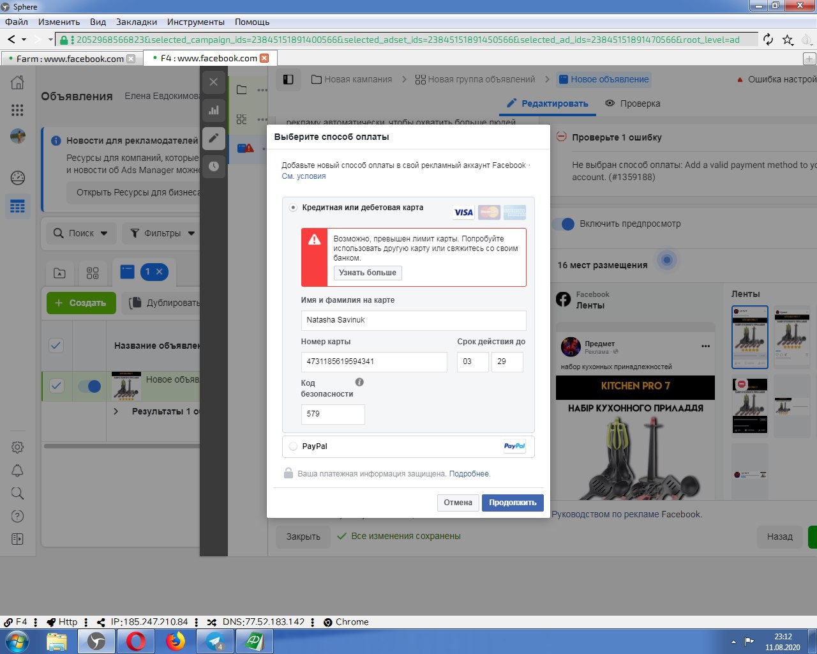Open the Opera icon in the taskbar
Viewport: 817px width, 654px height.
point(136,641)
